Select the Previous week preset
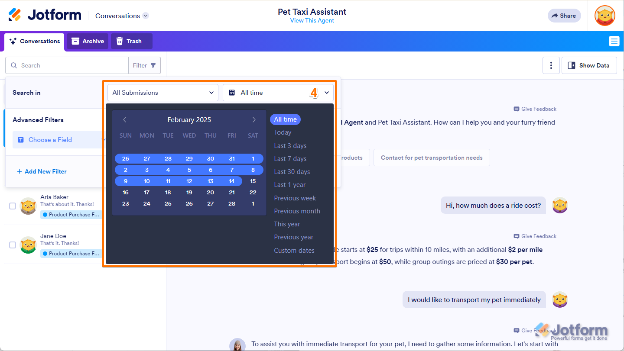Viewport: 624px width, 351px height. (x=295, y=198)
